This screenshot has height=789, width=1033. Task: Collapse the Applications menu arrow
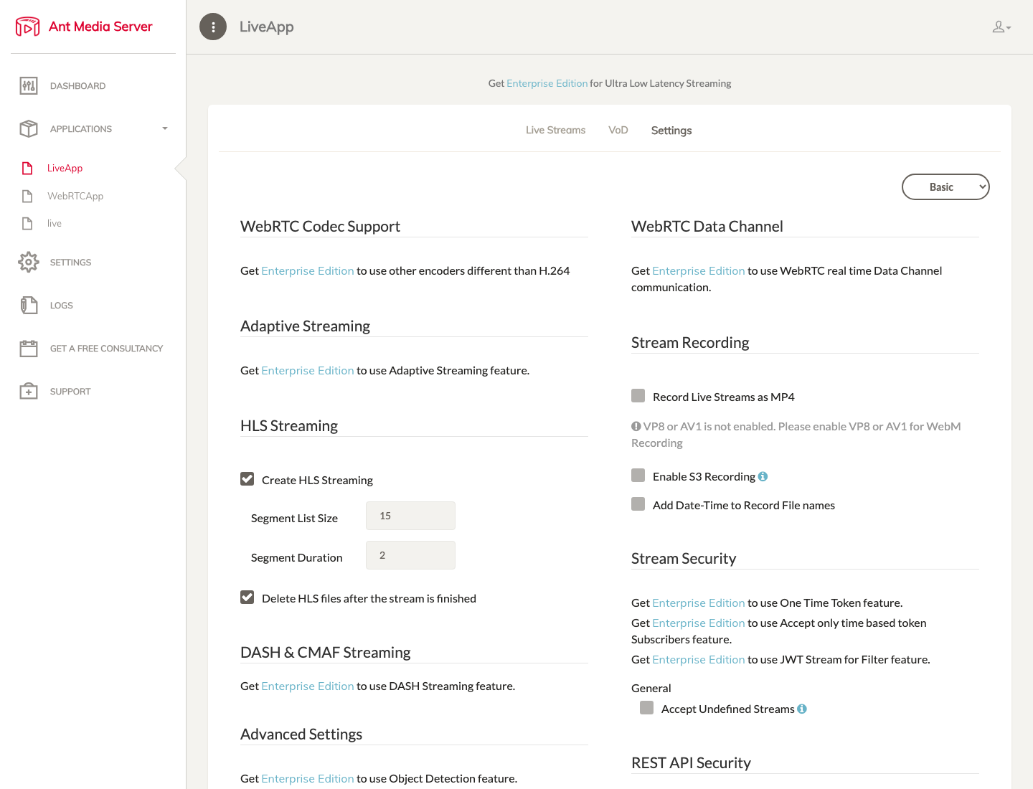165,129
